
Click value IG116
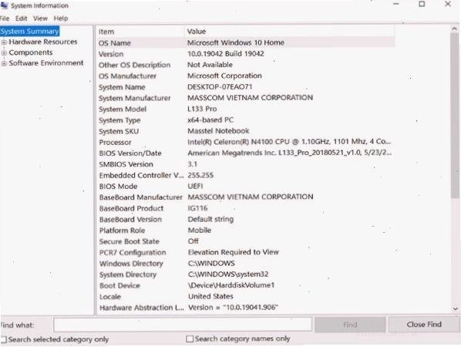tap(197, 208)
